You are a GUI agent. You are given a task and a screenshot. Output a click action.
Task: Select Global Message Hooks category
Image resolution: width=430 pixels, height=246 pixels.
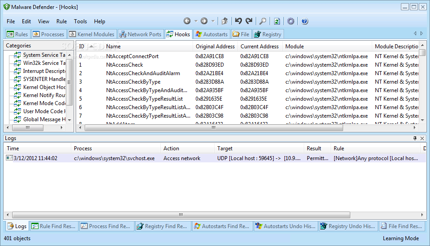pos(40,119)
